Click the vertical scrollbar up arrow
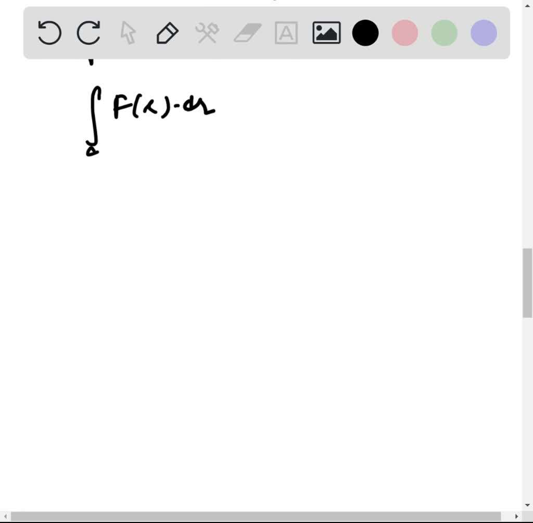533x523 pixels. 527,5
